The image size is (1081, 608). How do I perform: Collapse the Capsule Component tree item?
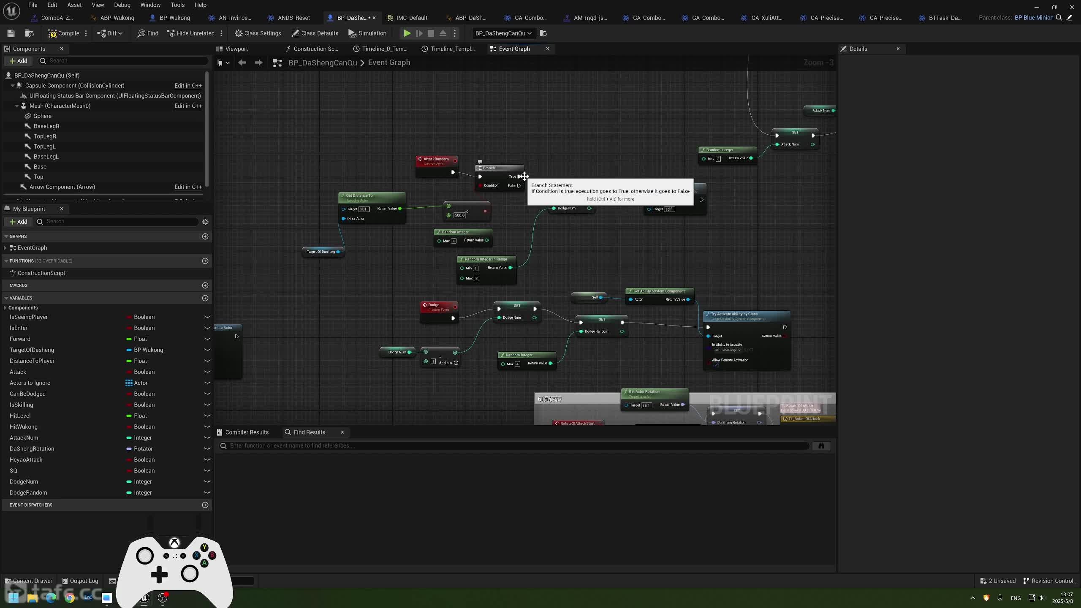pyautogui.click(x=13, y=86)
